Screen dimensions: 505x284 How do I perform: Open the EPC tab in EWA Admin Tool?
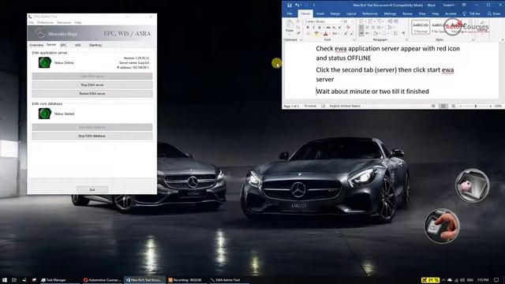pos(63,45)
